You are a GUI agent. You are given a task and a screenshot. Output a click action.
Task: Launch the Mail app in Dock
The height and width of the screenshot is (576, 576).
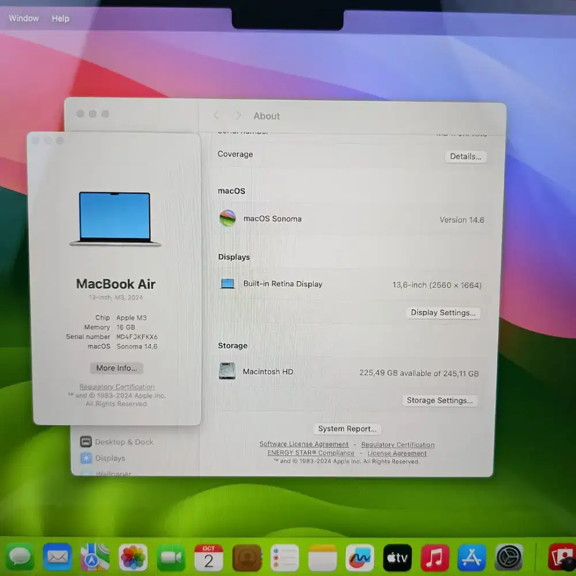click(x=58, y=558)
